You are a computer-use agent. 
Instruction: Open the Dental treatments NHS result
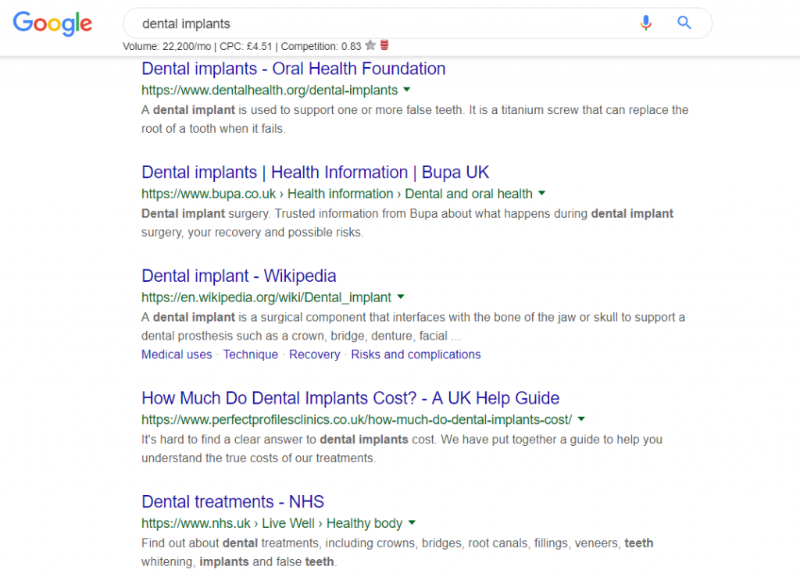233,501
